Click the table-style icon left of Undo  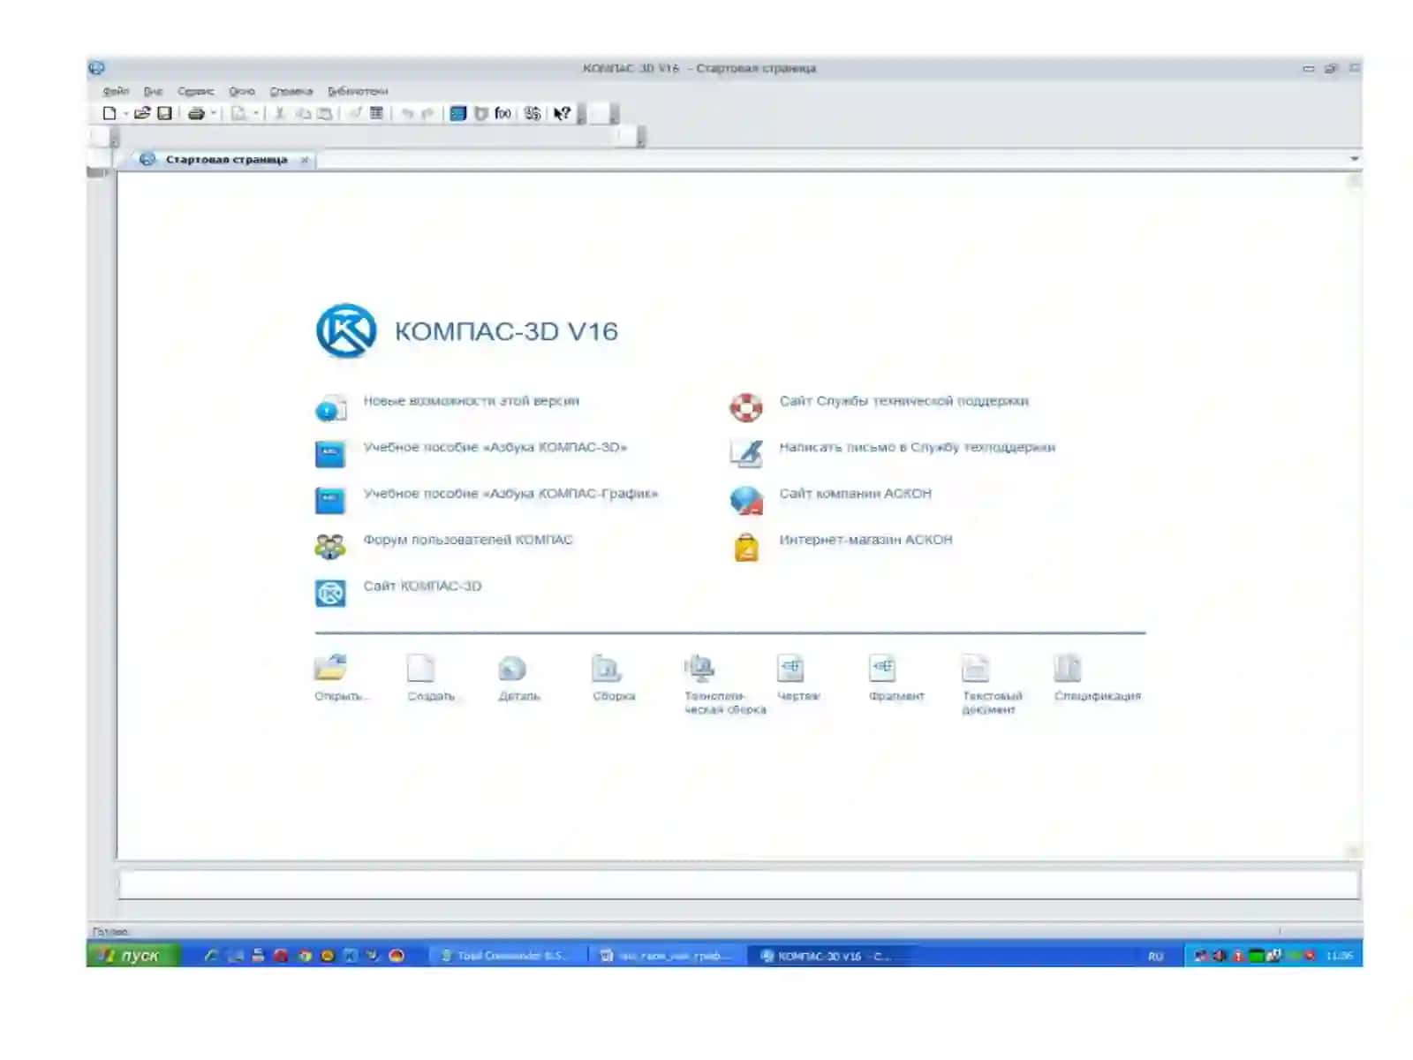376,113
